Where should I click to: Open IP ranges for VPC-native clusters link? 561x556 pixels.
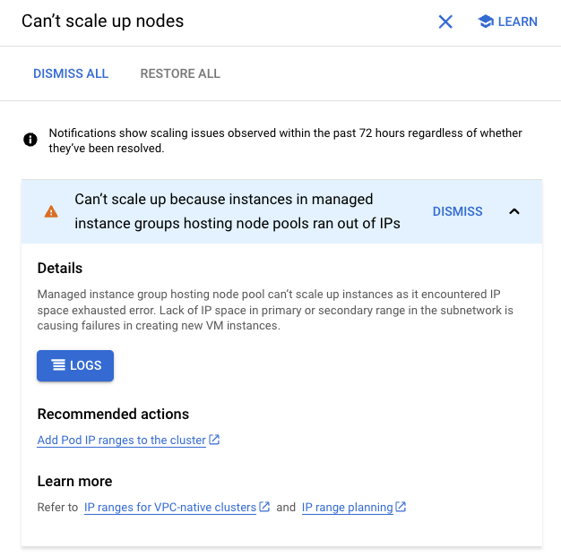pyautogui.click(x=170, y=508)
